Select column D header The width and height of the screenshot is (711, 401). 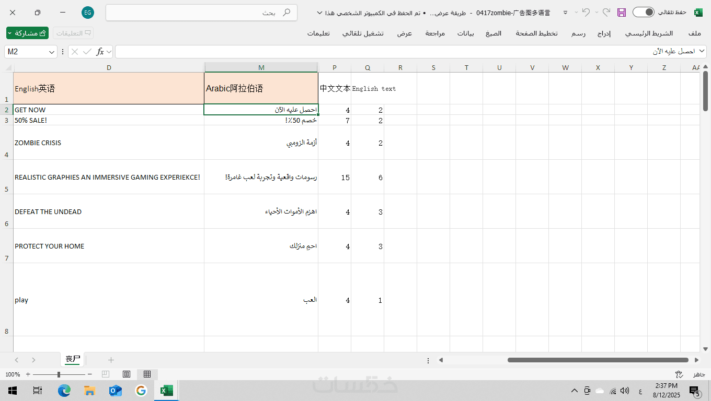(109, 67)
